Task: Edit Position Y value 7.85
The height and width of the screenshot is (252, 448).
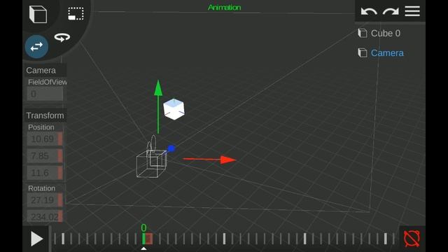Action: pos(43,156)
